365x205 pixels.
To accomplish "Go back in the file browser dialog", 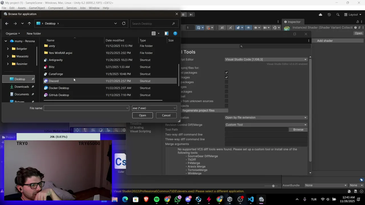I will (7, 24).
